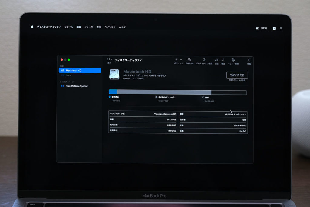
Task: Click the 使用済み legend blue dot
Action: point(110,97)
